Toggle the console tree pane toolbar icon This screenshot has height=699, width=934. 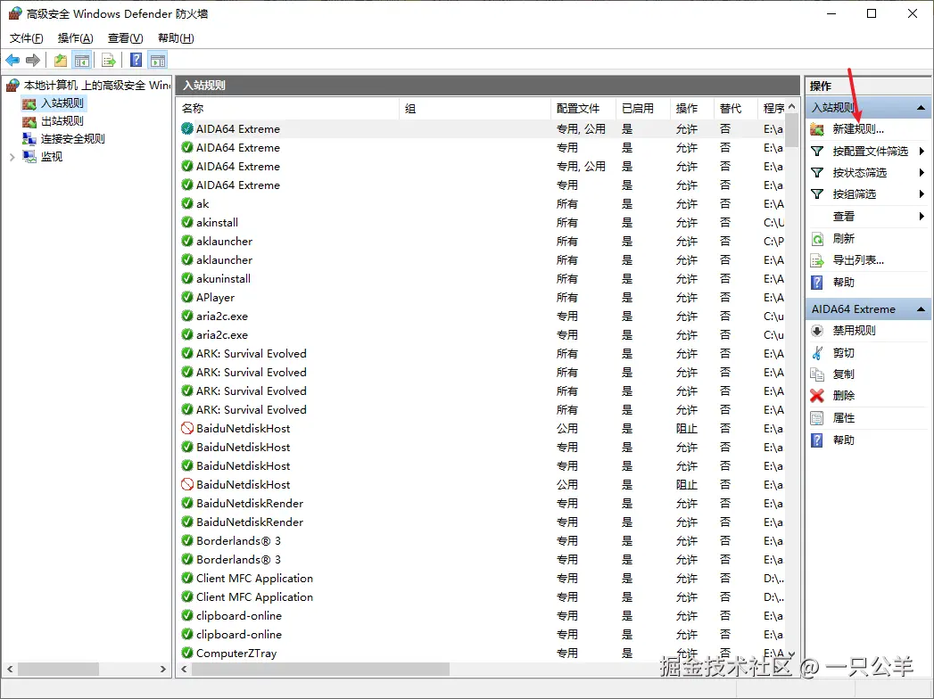81,60
